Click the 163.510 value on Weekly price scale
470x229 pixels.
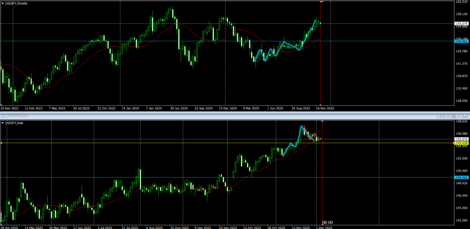(460, 2)
